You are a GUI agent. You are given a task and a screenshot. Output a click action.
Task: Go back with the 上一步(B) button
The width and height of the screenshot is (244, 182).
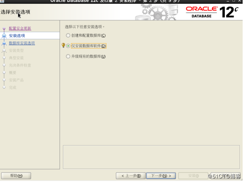click(131, 176)
